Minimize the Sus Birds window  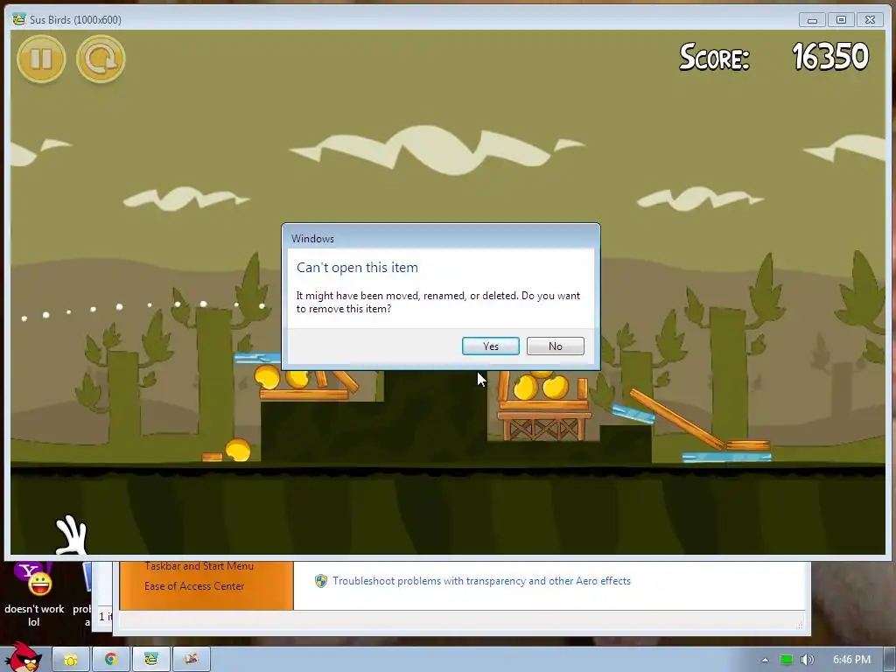[812, 20]
